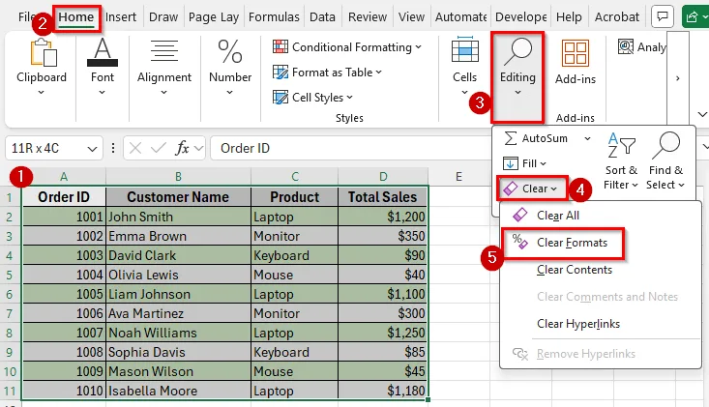Click the Insert Function fx icon
709x407 pixels.
[182, 148]
